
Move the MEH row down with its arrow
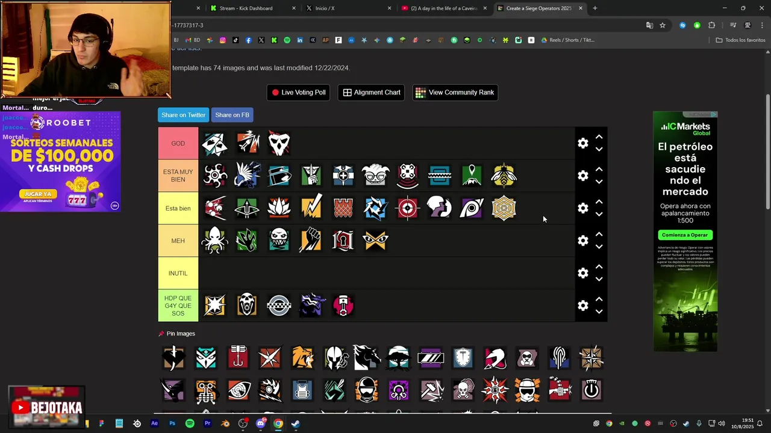[x=599, y=247]
